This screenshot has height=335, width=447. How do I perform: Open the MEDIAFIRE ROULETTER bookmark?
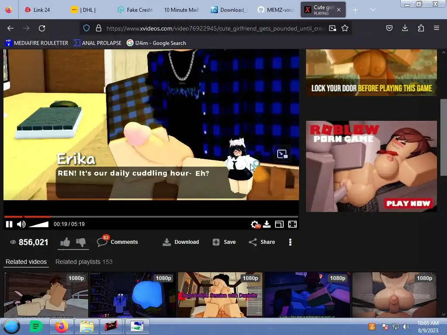pos(37,43)
